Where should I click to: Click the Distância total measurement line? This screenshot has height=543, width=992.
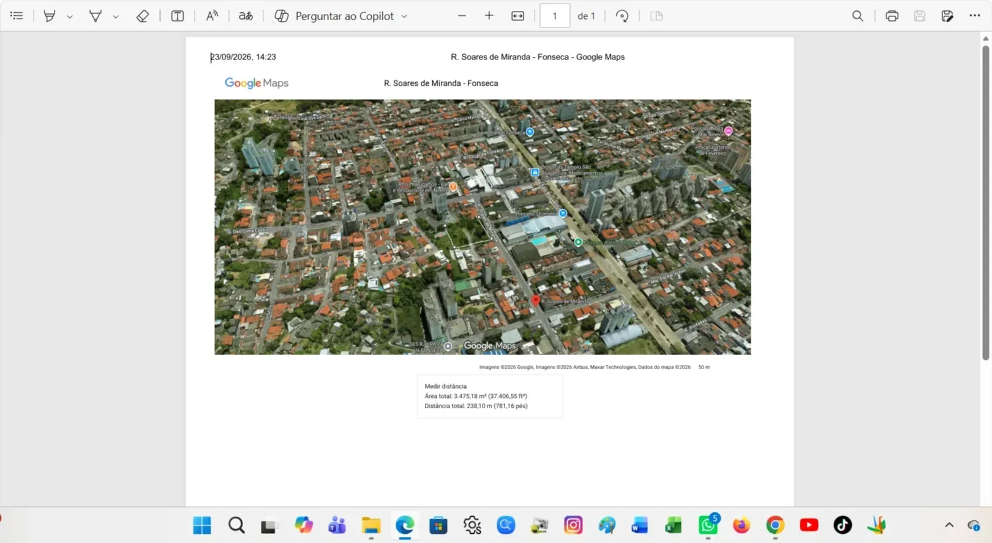[476, 406]
